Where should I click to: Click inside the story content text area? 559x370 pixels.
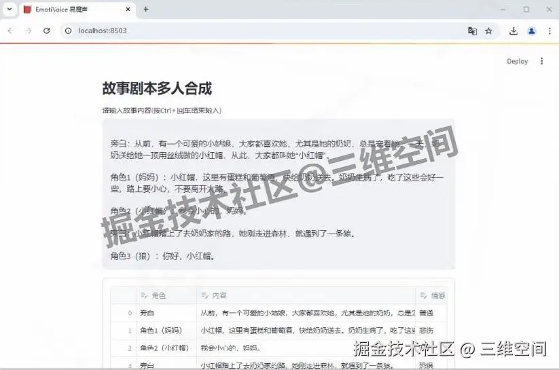coord(278,194)
